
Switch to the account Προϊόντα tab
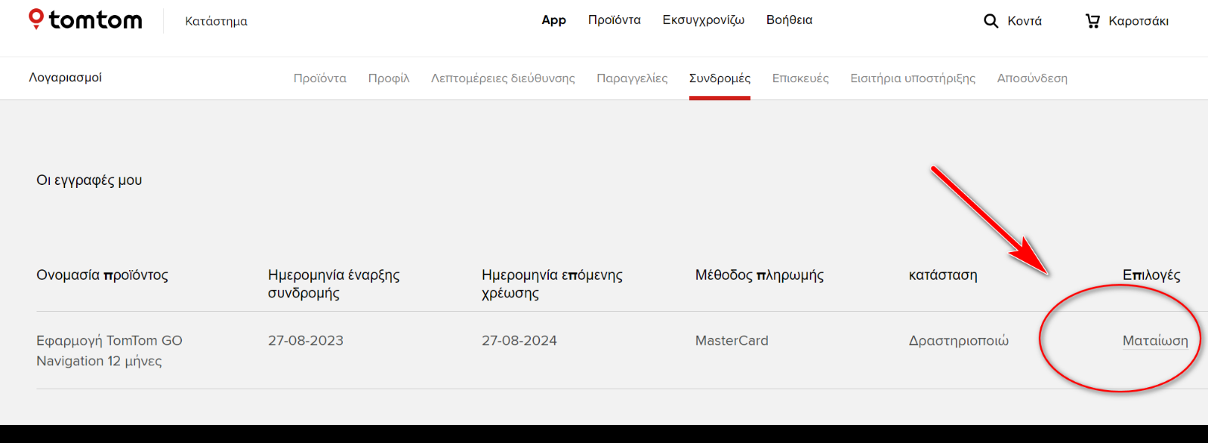click(320, 78)
